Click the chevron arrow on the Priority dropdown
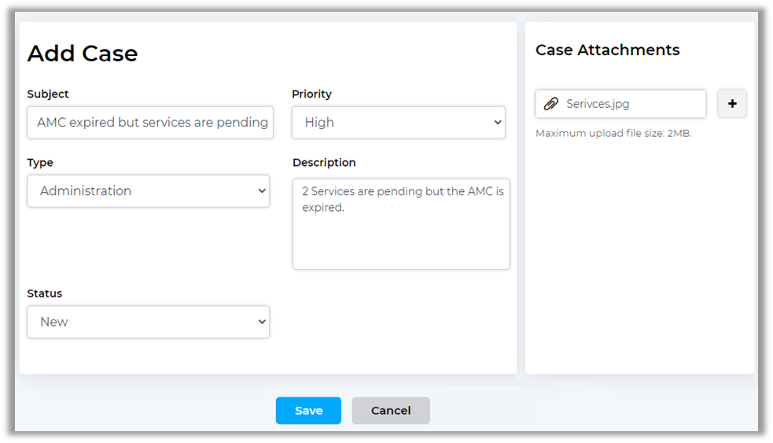 point(497,123)
